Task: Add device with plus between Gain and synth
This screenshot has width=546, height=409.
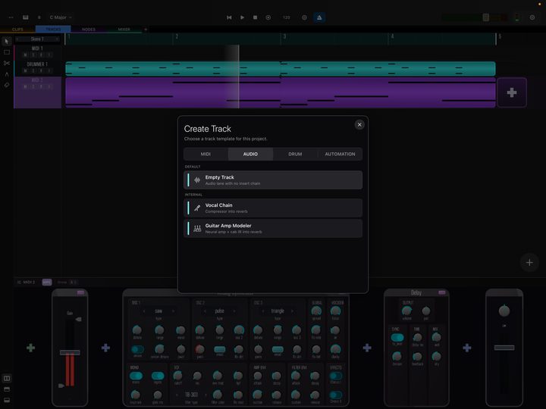Action: pos(105,348)
